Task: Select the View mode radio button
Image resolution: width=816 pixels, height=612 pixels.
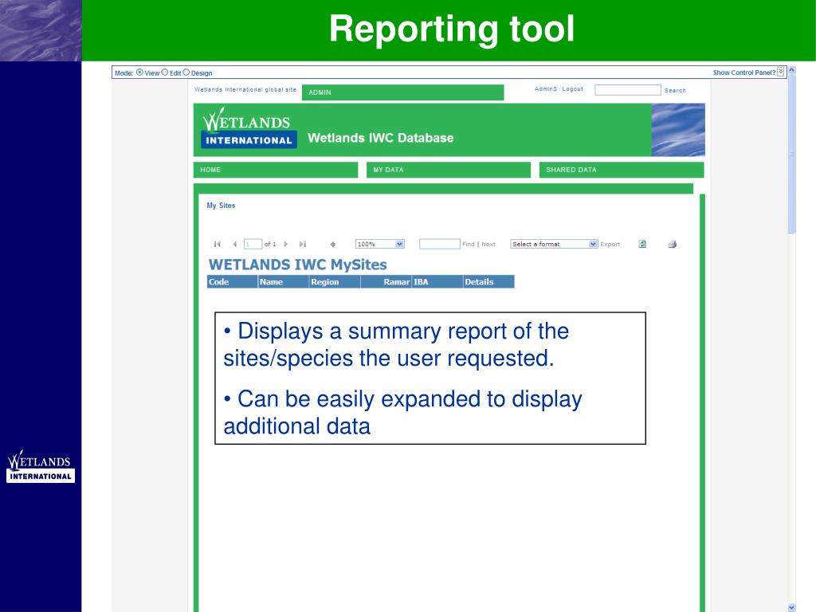Action: click(x=139, y=73)
